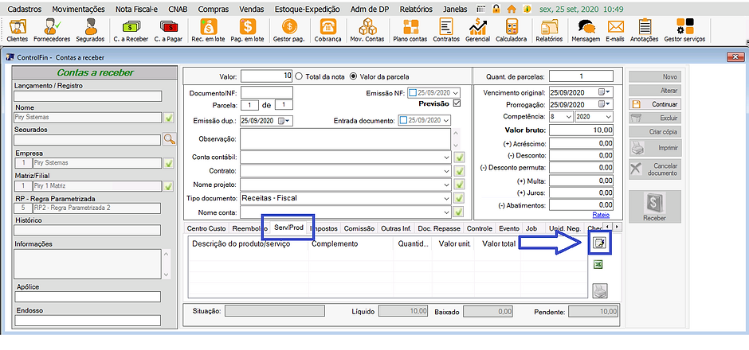Select Total da nota radio option
The height and width of the screenshot is (350, 749).
pos(299,76)
